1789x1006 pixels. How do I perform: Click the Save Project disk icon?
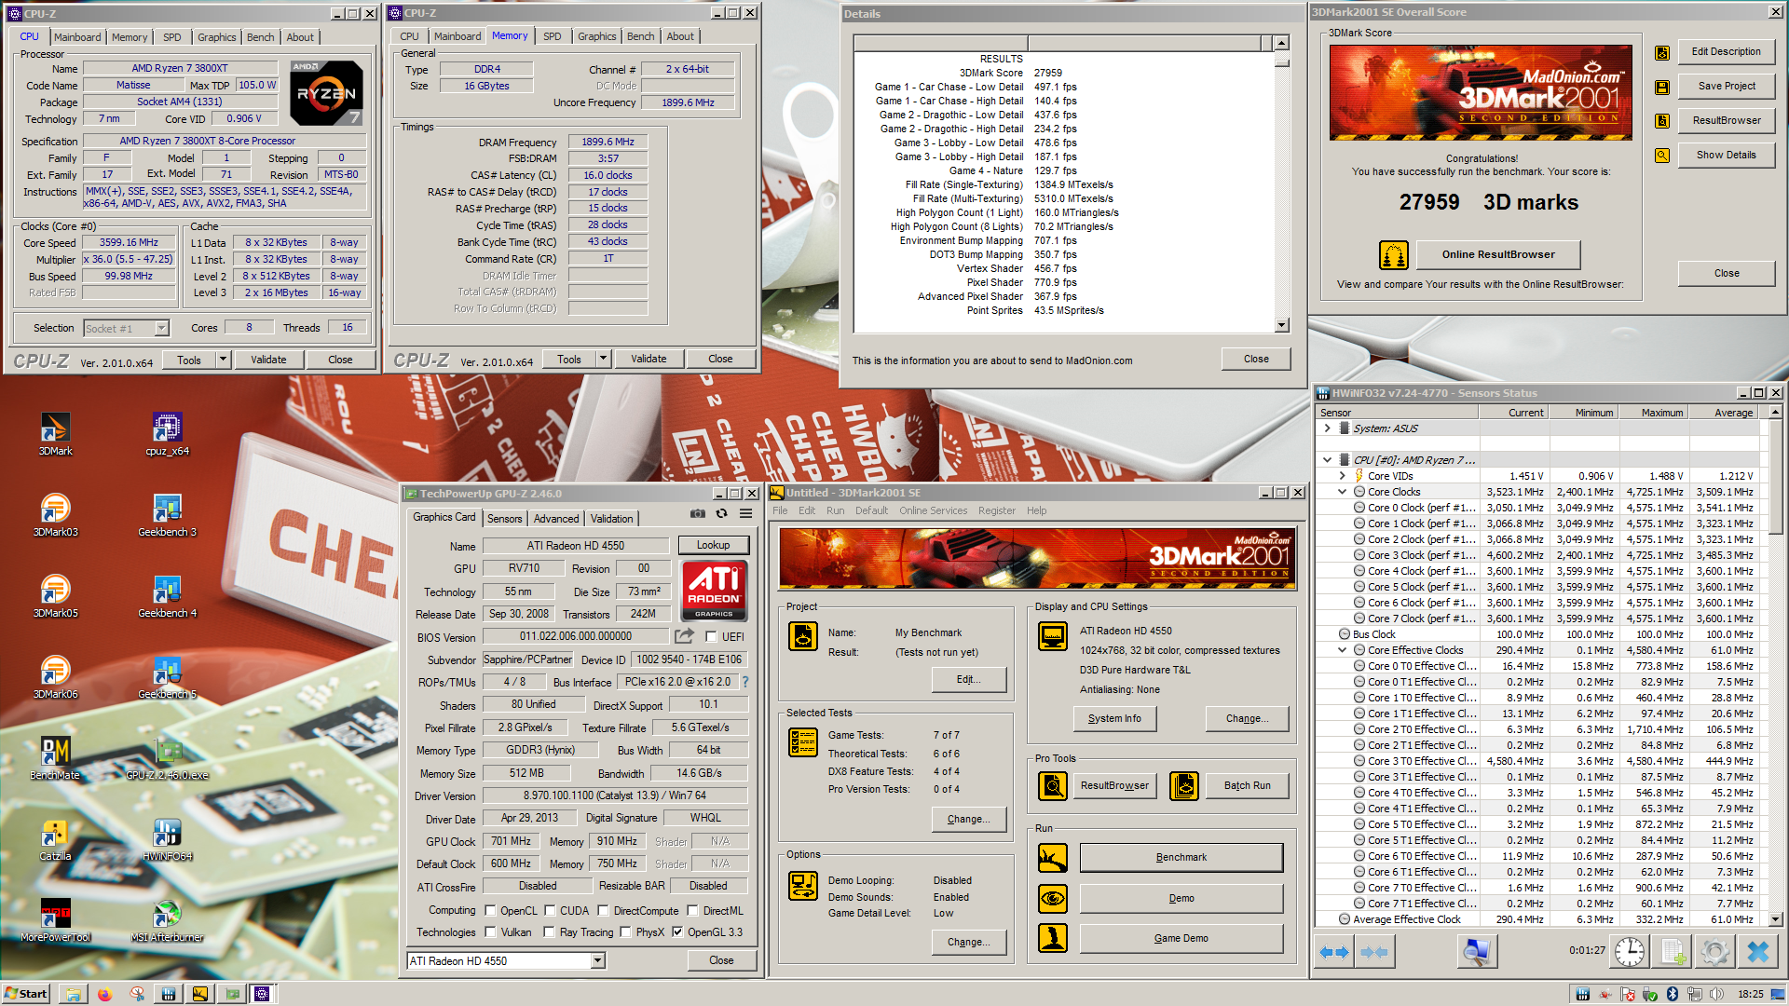[x=1662, y=87]
